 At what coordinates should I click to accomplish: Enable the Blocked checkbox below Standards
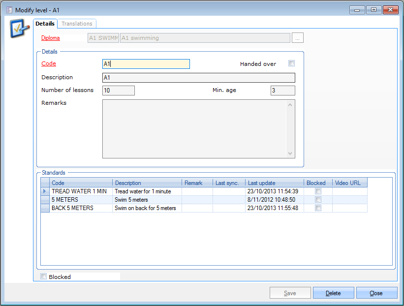(x=44, y=277)
